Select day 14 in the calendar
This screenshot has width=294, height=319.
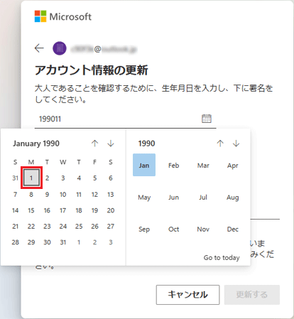tap(16, 210)
